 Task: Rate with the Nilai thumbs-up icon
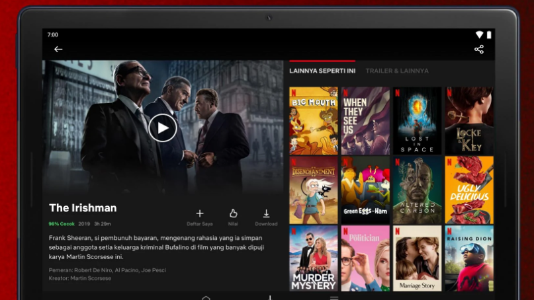234,213
